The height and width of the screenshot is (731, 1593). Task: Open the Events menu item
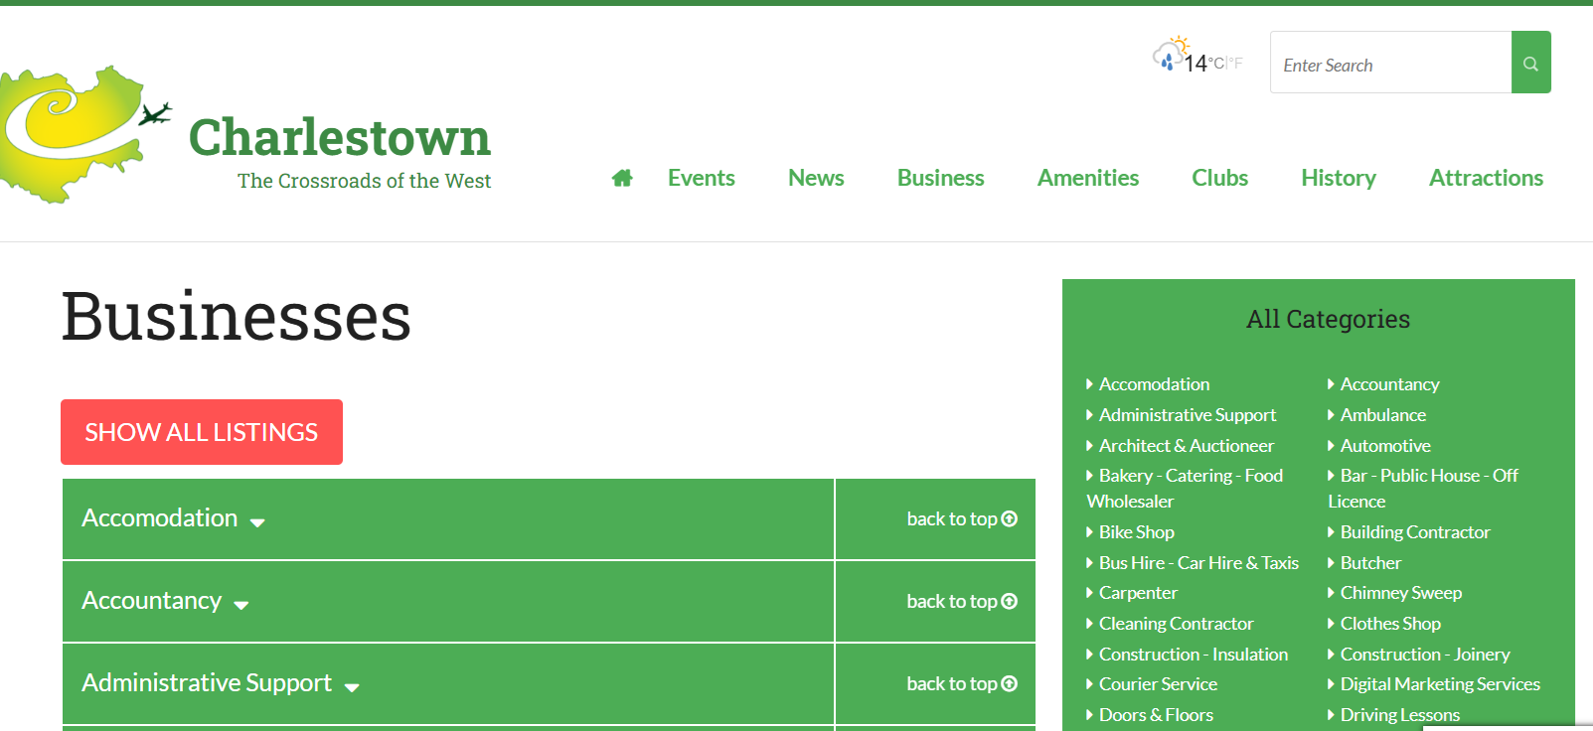(701, 178)
